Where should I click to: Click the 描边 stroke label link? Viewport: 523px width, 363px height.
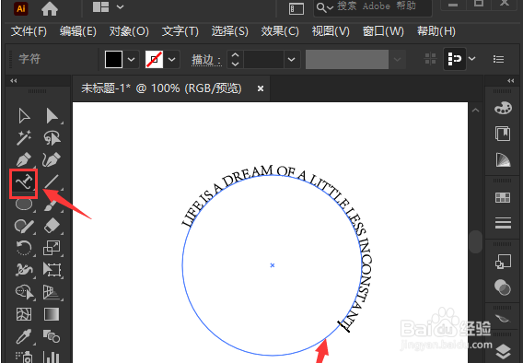click(x=206, y=60)
